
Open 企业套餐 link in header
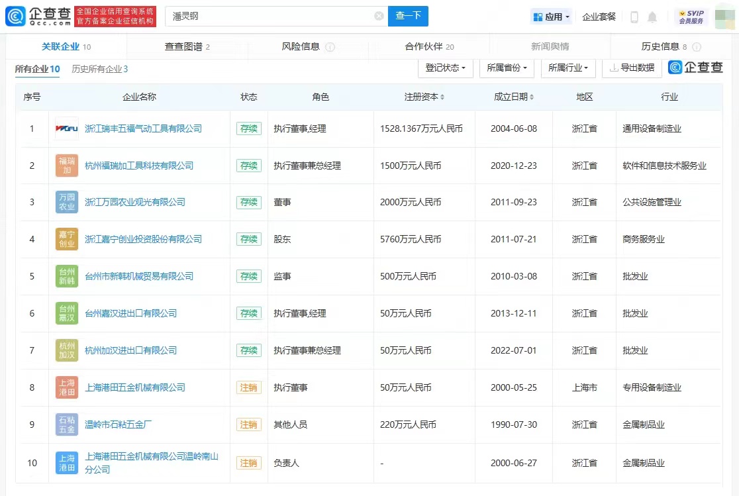tap(599, 17)
